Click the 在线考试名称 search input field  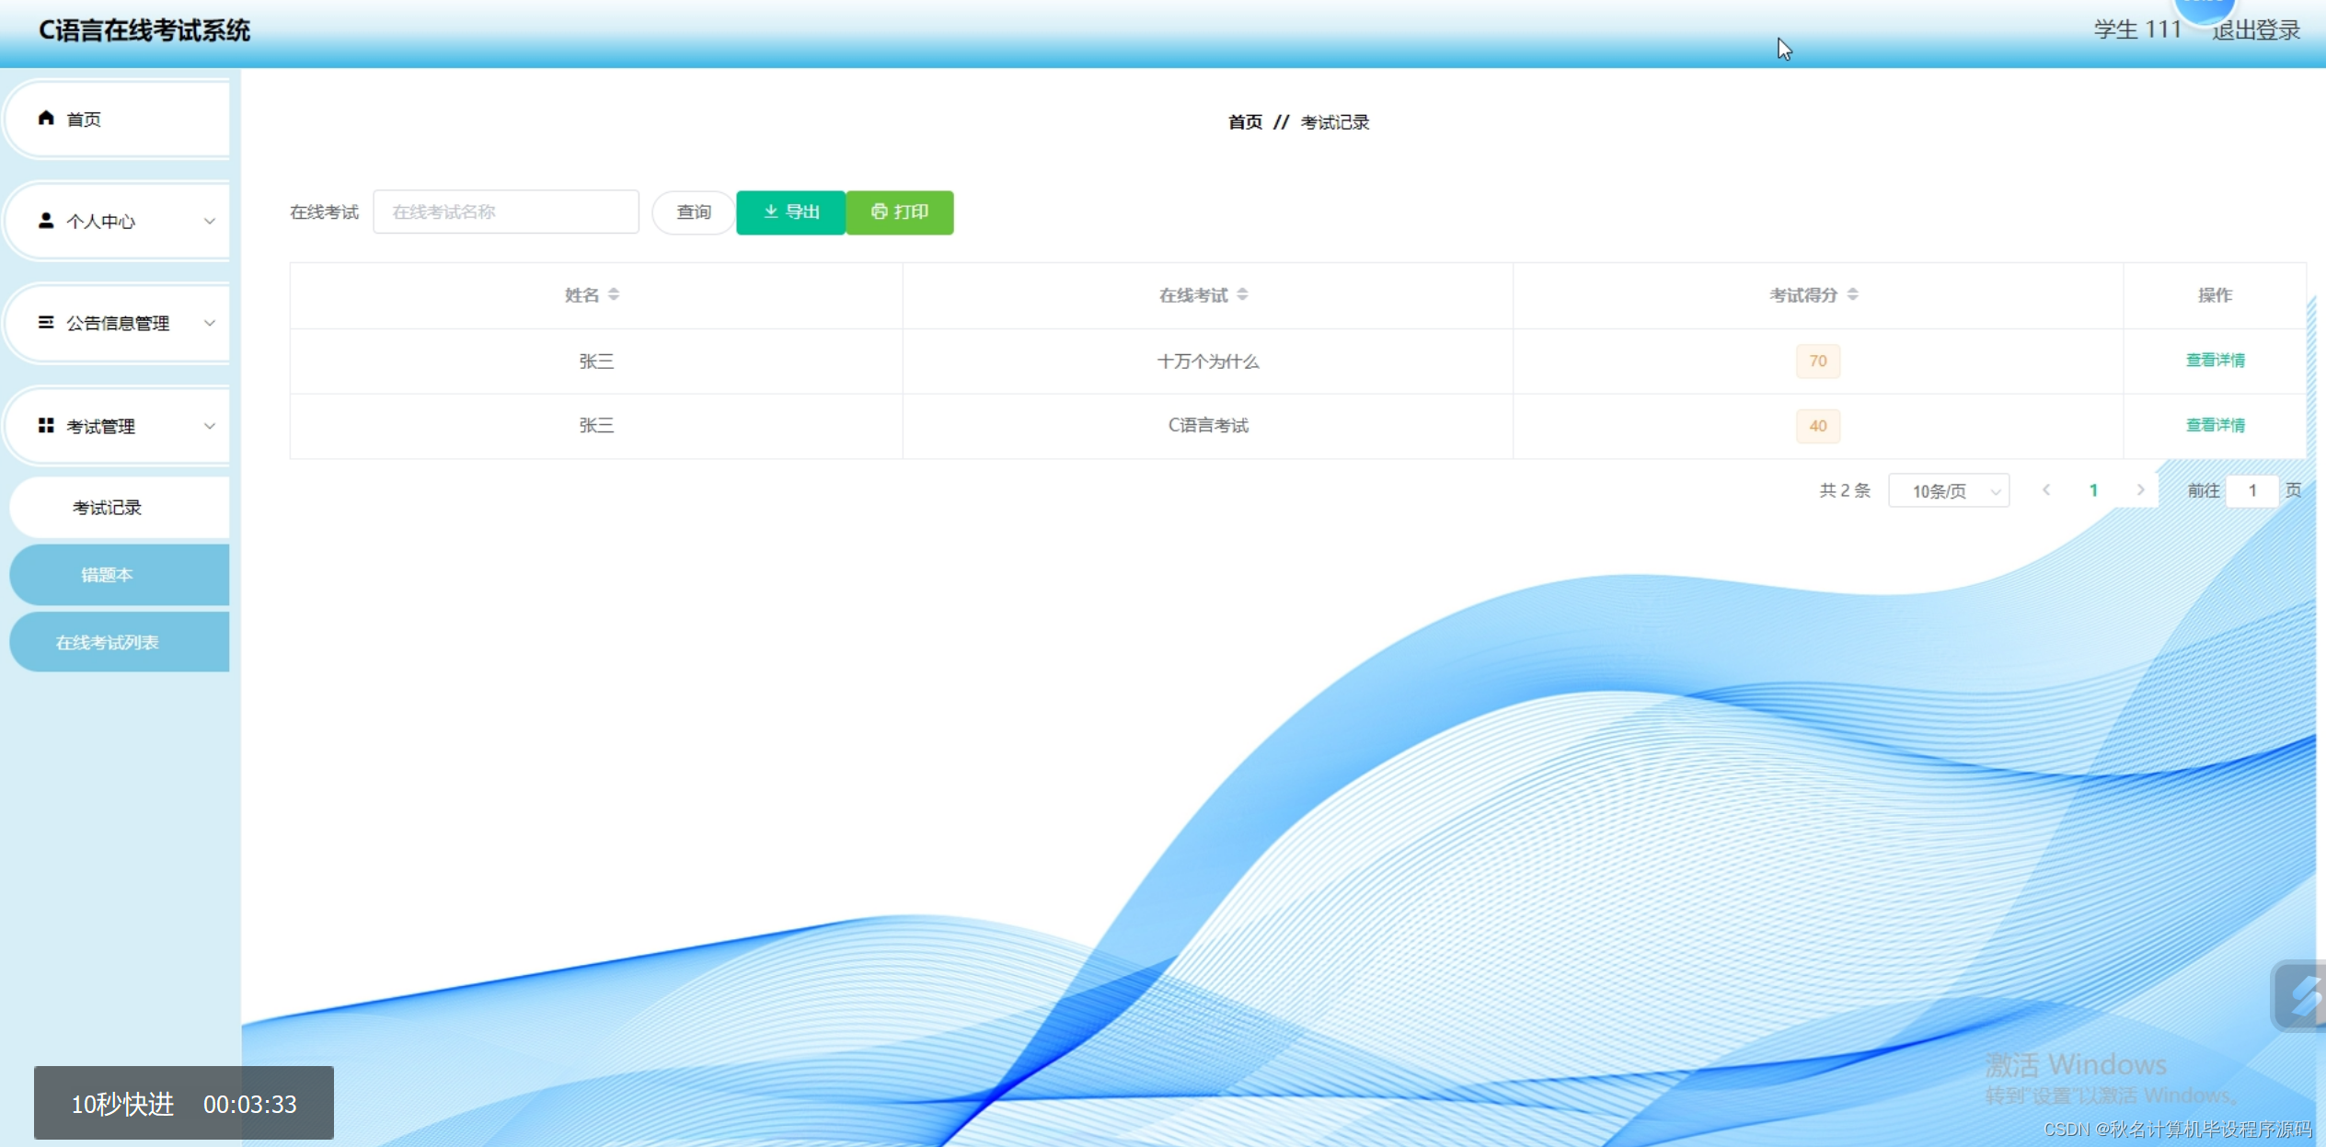tap(505, 212)
